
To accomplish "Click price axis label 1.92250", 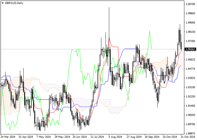I will pyautogui.click(x=190, y=97).
